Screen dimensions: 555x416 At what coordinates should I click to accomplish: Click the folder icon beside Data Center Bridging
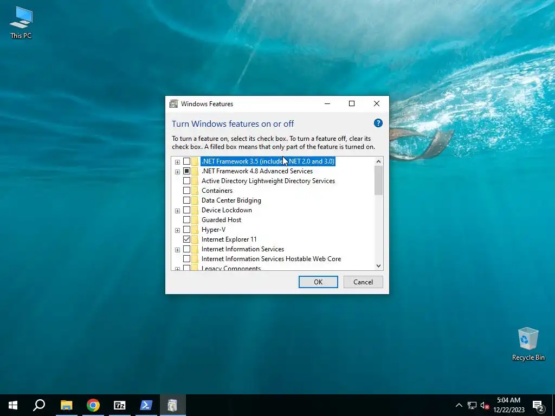click(x=195, y=200)
